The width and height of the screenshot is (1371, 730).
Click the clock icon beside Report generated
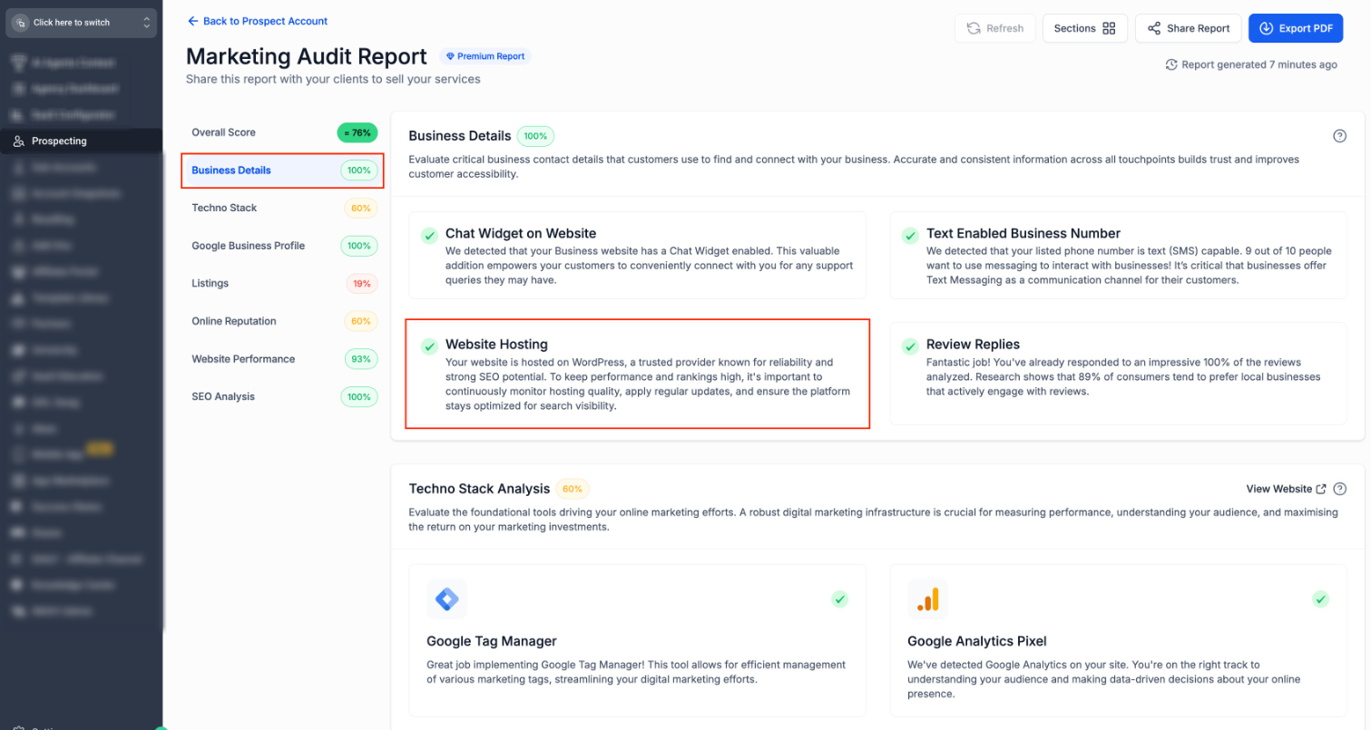point(1171,64)
